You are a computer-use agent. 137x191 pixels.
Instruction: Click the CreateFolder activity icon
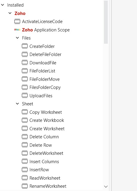tap(25, 46)
